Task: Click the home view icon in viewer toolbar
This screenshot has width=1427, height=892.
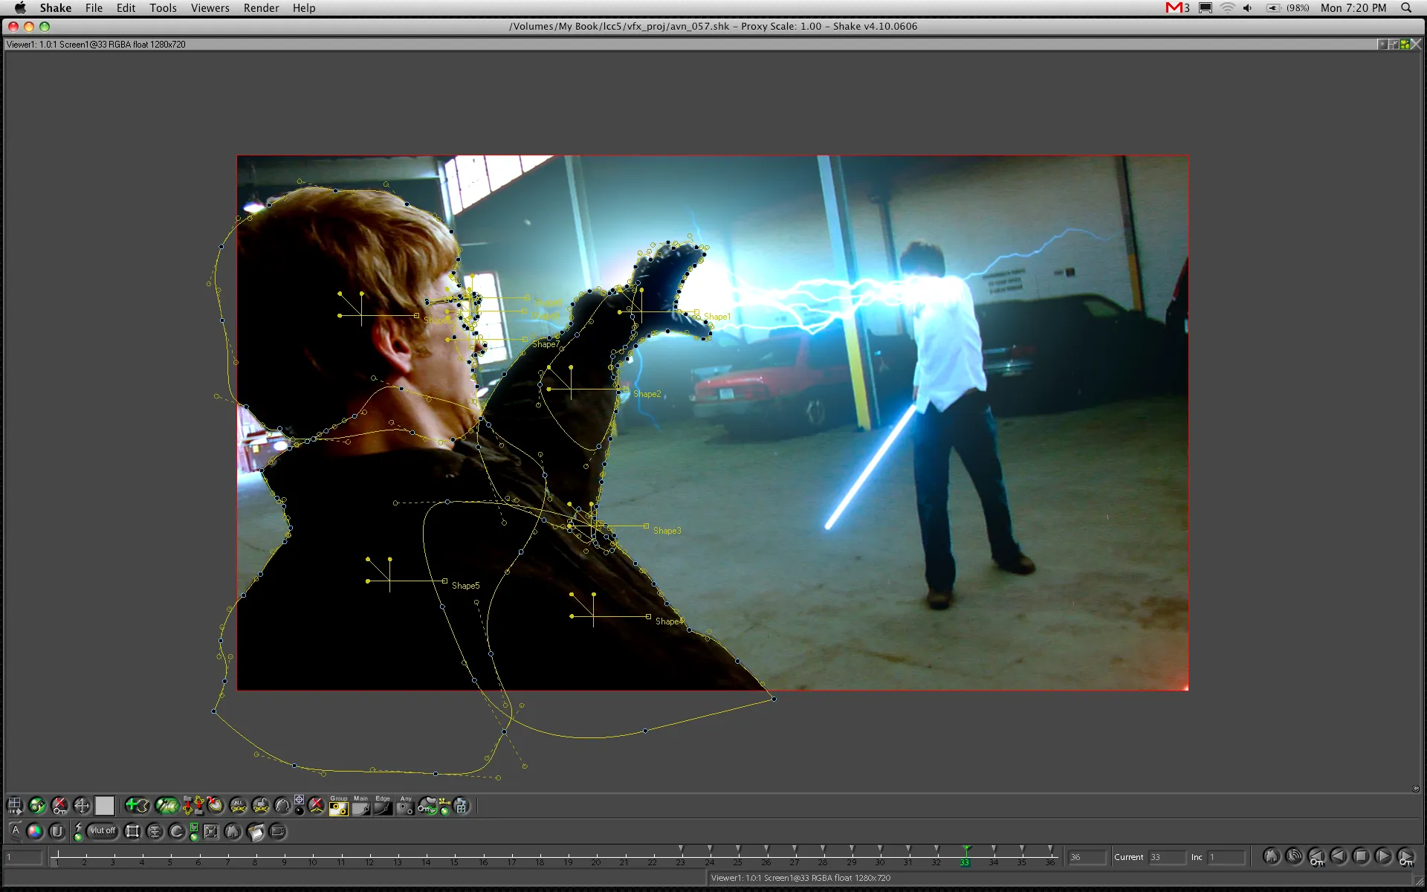Action: [x=232, y=831]
